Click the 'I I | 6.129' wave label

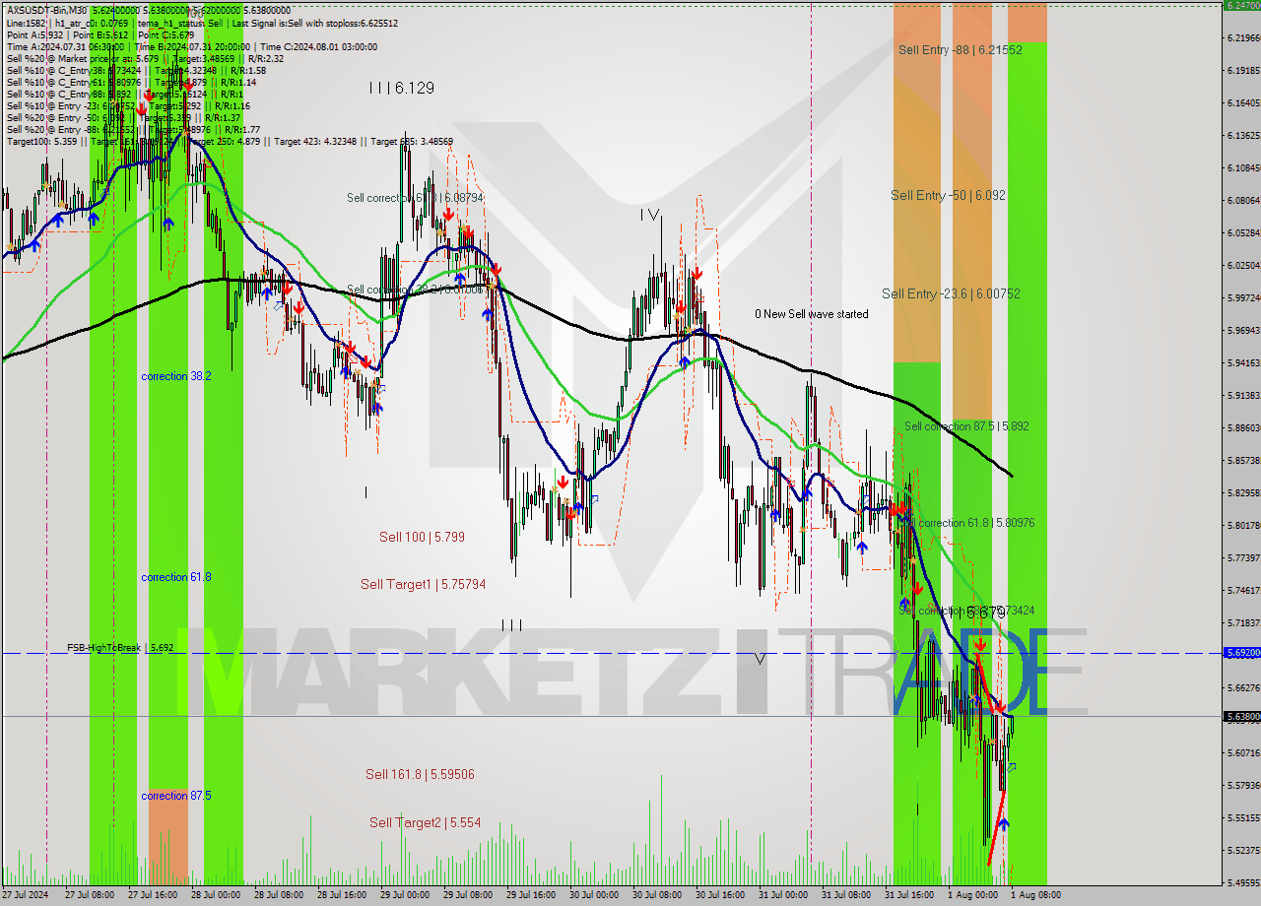coord(401,88)
